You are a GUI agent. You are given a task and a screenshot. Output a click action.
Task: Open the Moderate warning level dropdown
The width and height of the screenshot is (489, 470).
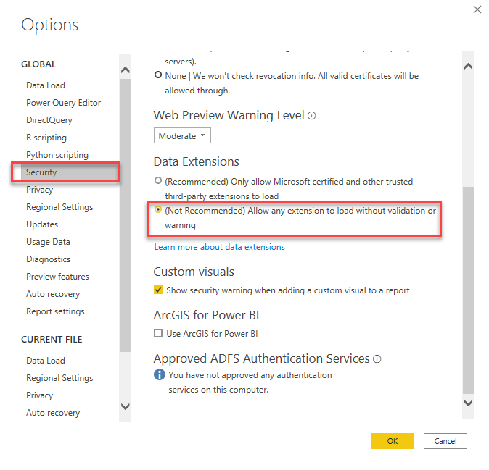tap(182, 135)
